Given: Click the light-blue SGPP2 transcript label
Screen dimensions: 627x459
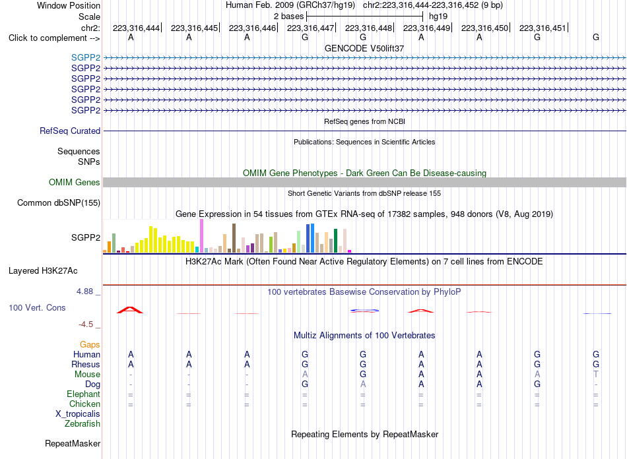Looking at the screenshot, I should tap(86, 57).
